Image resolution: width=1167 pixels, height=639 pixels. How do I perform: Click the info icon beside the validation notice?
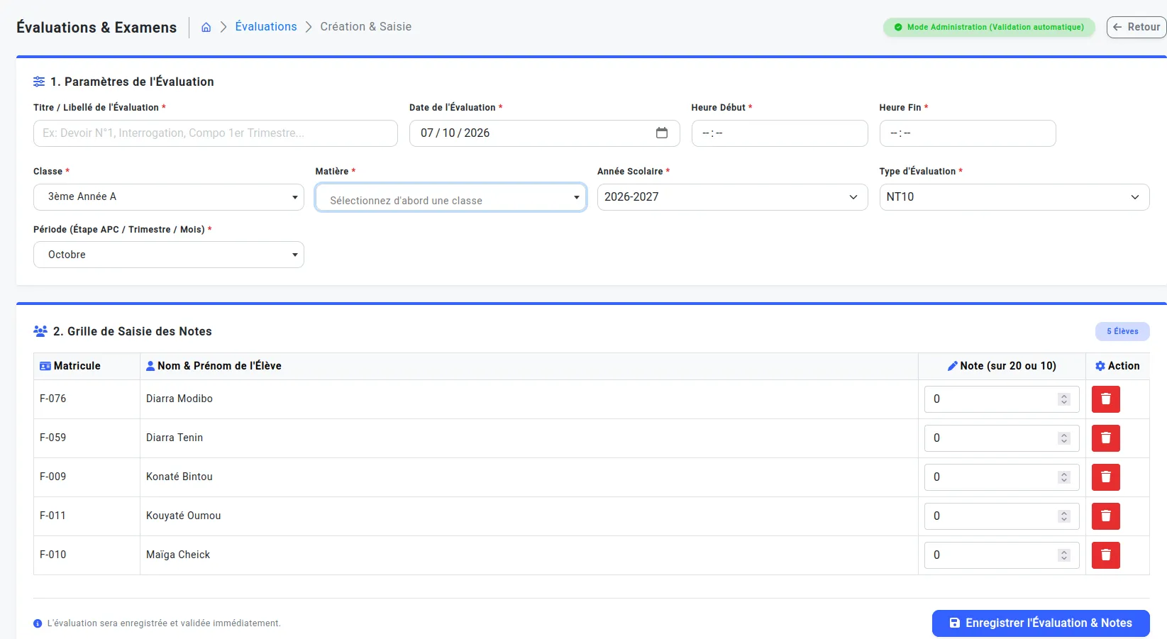(x=38, y=623)
